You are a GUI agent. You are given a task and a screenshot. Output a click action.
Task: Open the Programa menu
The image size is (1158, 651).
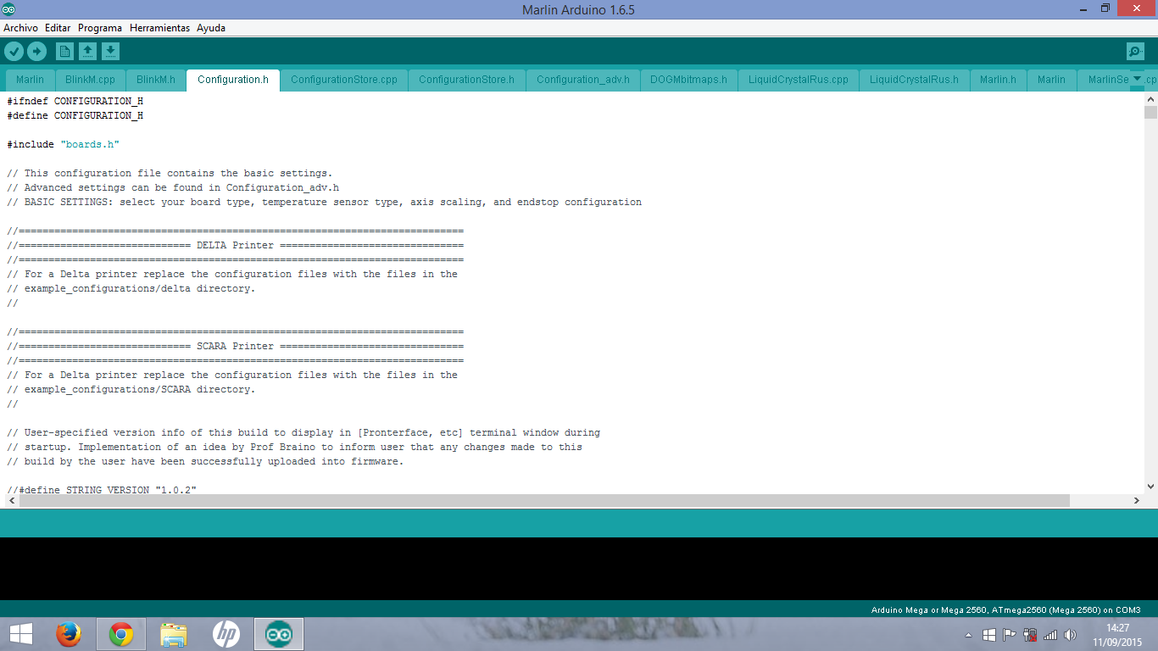(x=100, y=28)
